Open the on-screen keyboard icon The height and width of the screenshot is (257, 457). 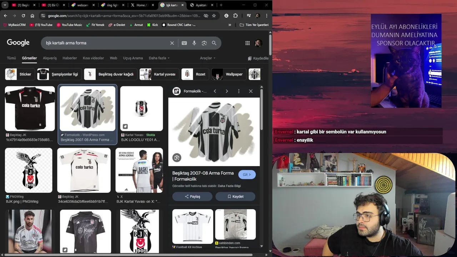[184, 43]
